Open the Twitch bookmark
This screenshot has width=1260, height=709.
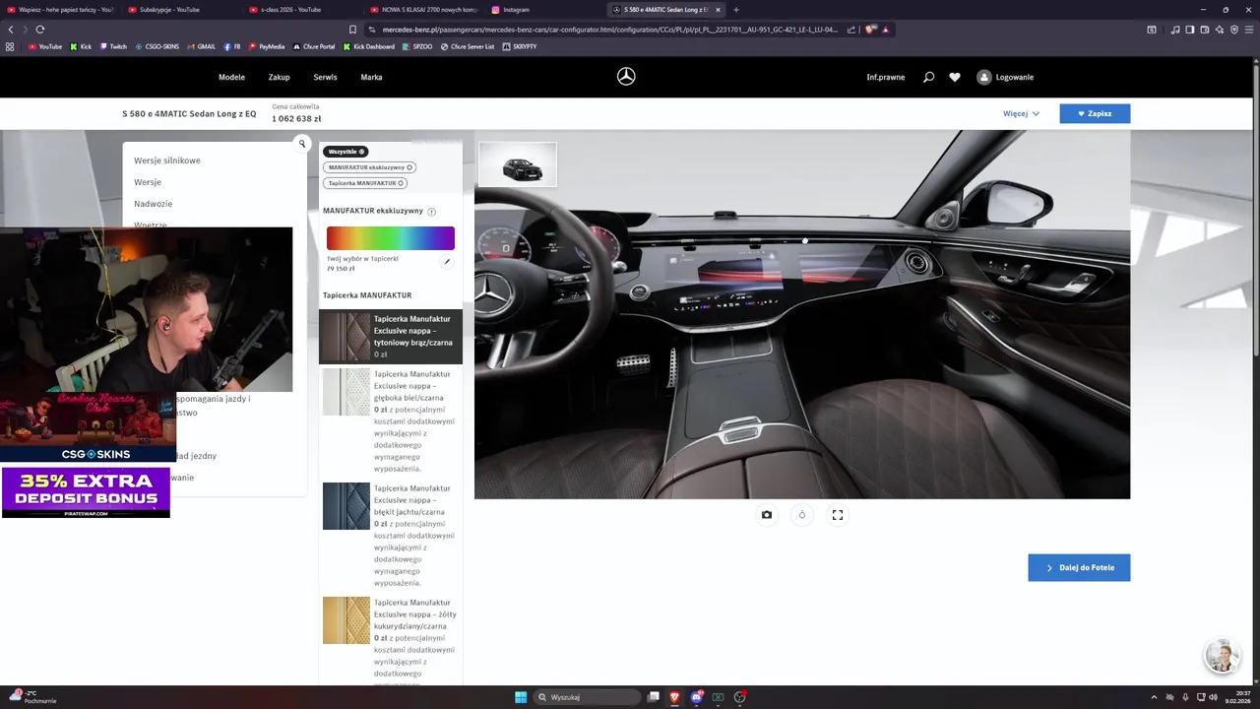[112, 46]
